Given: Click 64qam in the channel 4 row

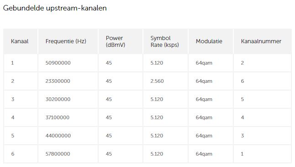Looking at the screenshot, I should point(204,117).
